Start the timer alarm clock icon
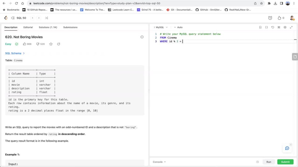The image size is (298, 167). 270,18
